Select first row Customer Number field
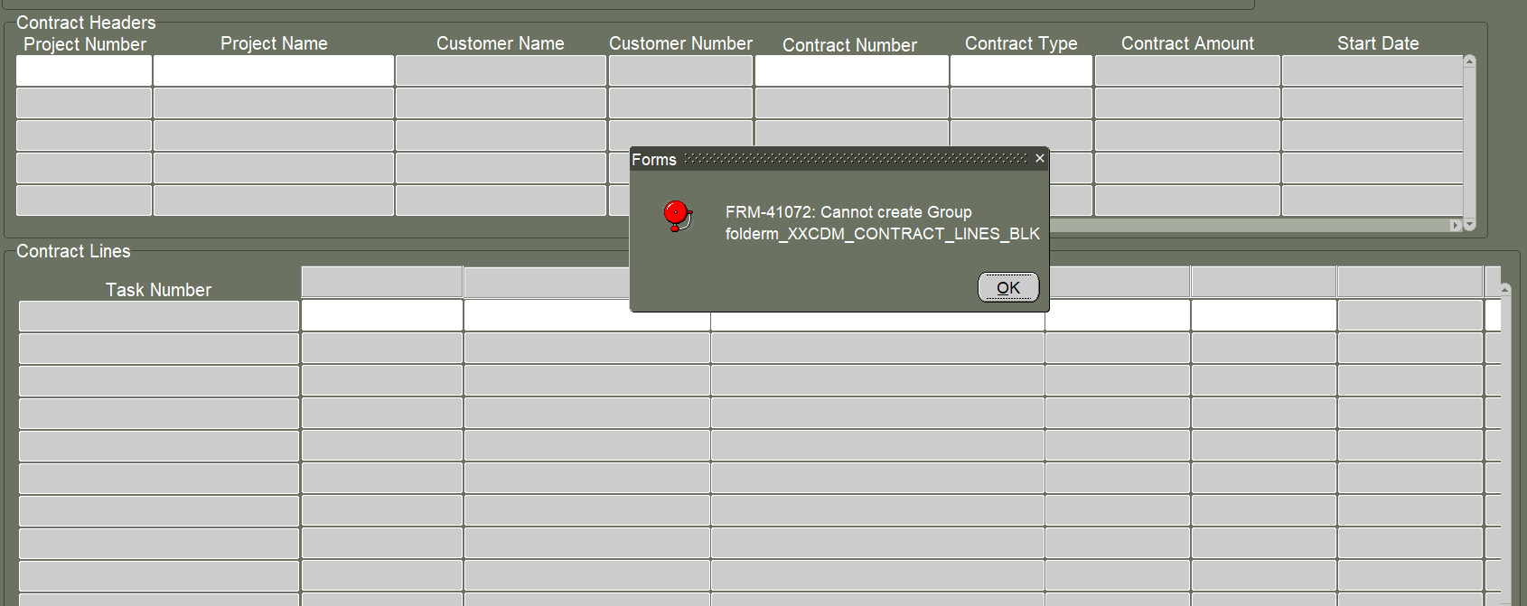 coord(679,71)
